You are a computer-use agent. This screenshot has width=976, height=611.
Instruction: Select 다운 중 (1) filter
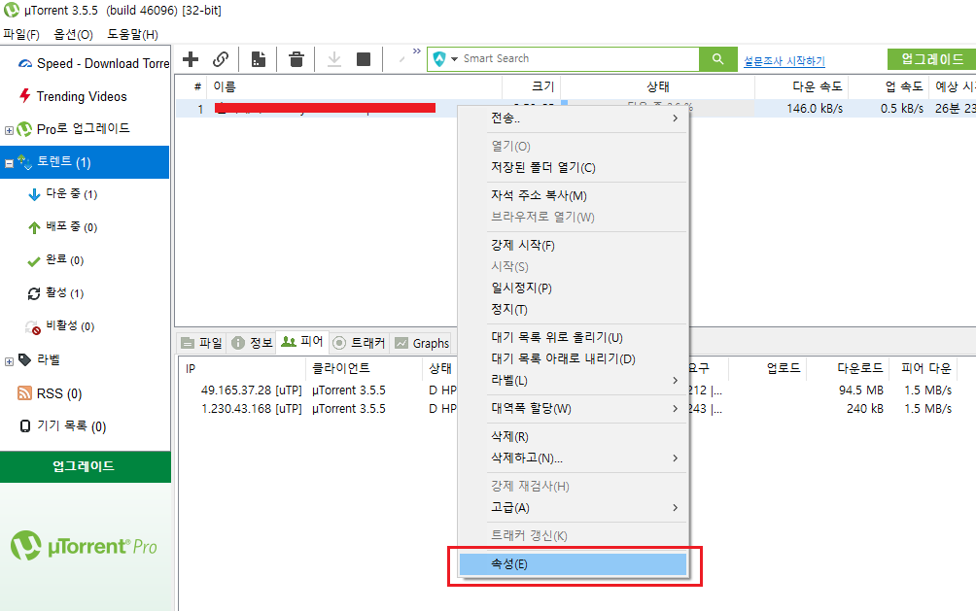coord(62,194)
